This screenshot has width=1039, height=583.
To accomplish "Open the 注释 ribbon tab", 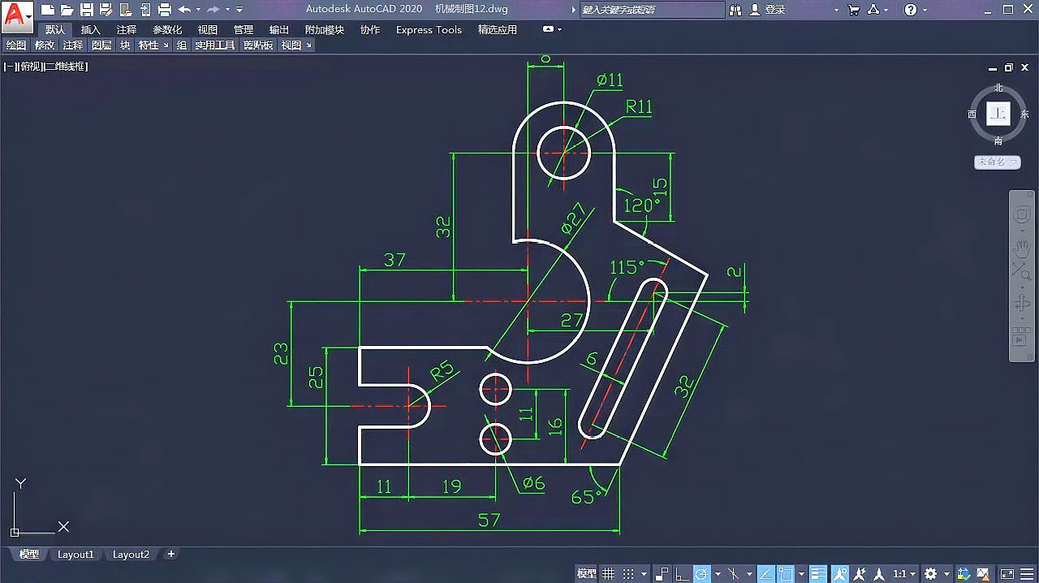I will (x=127, y=30).
